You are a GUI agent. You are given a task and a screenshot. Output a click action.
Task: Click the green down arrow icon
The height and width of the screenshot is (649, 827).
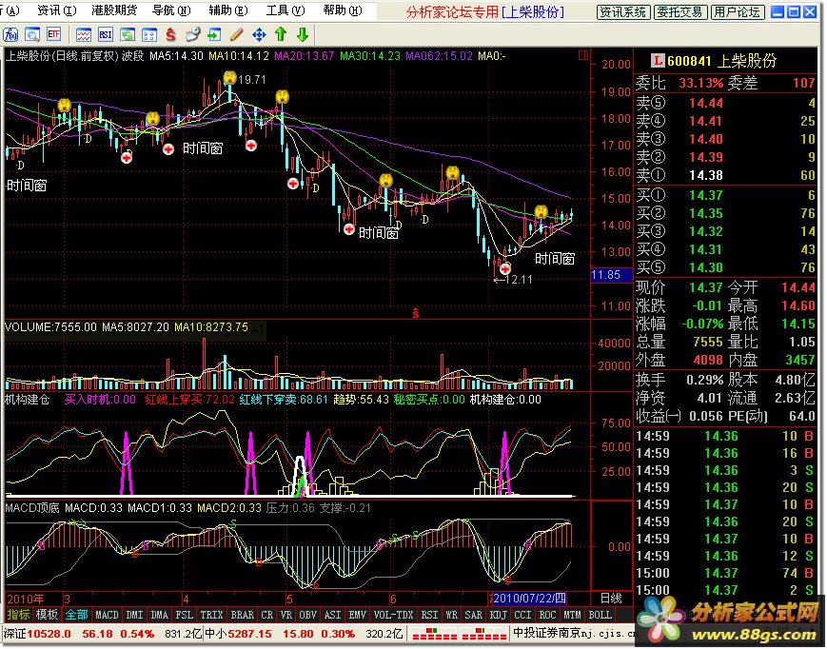pyautogui.click(x=303, y=35)
